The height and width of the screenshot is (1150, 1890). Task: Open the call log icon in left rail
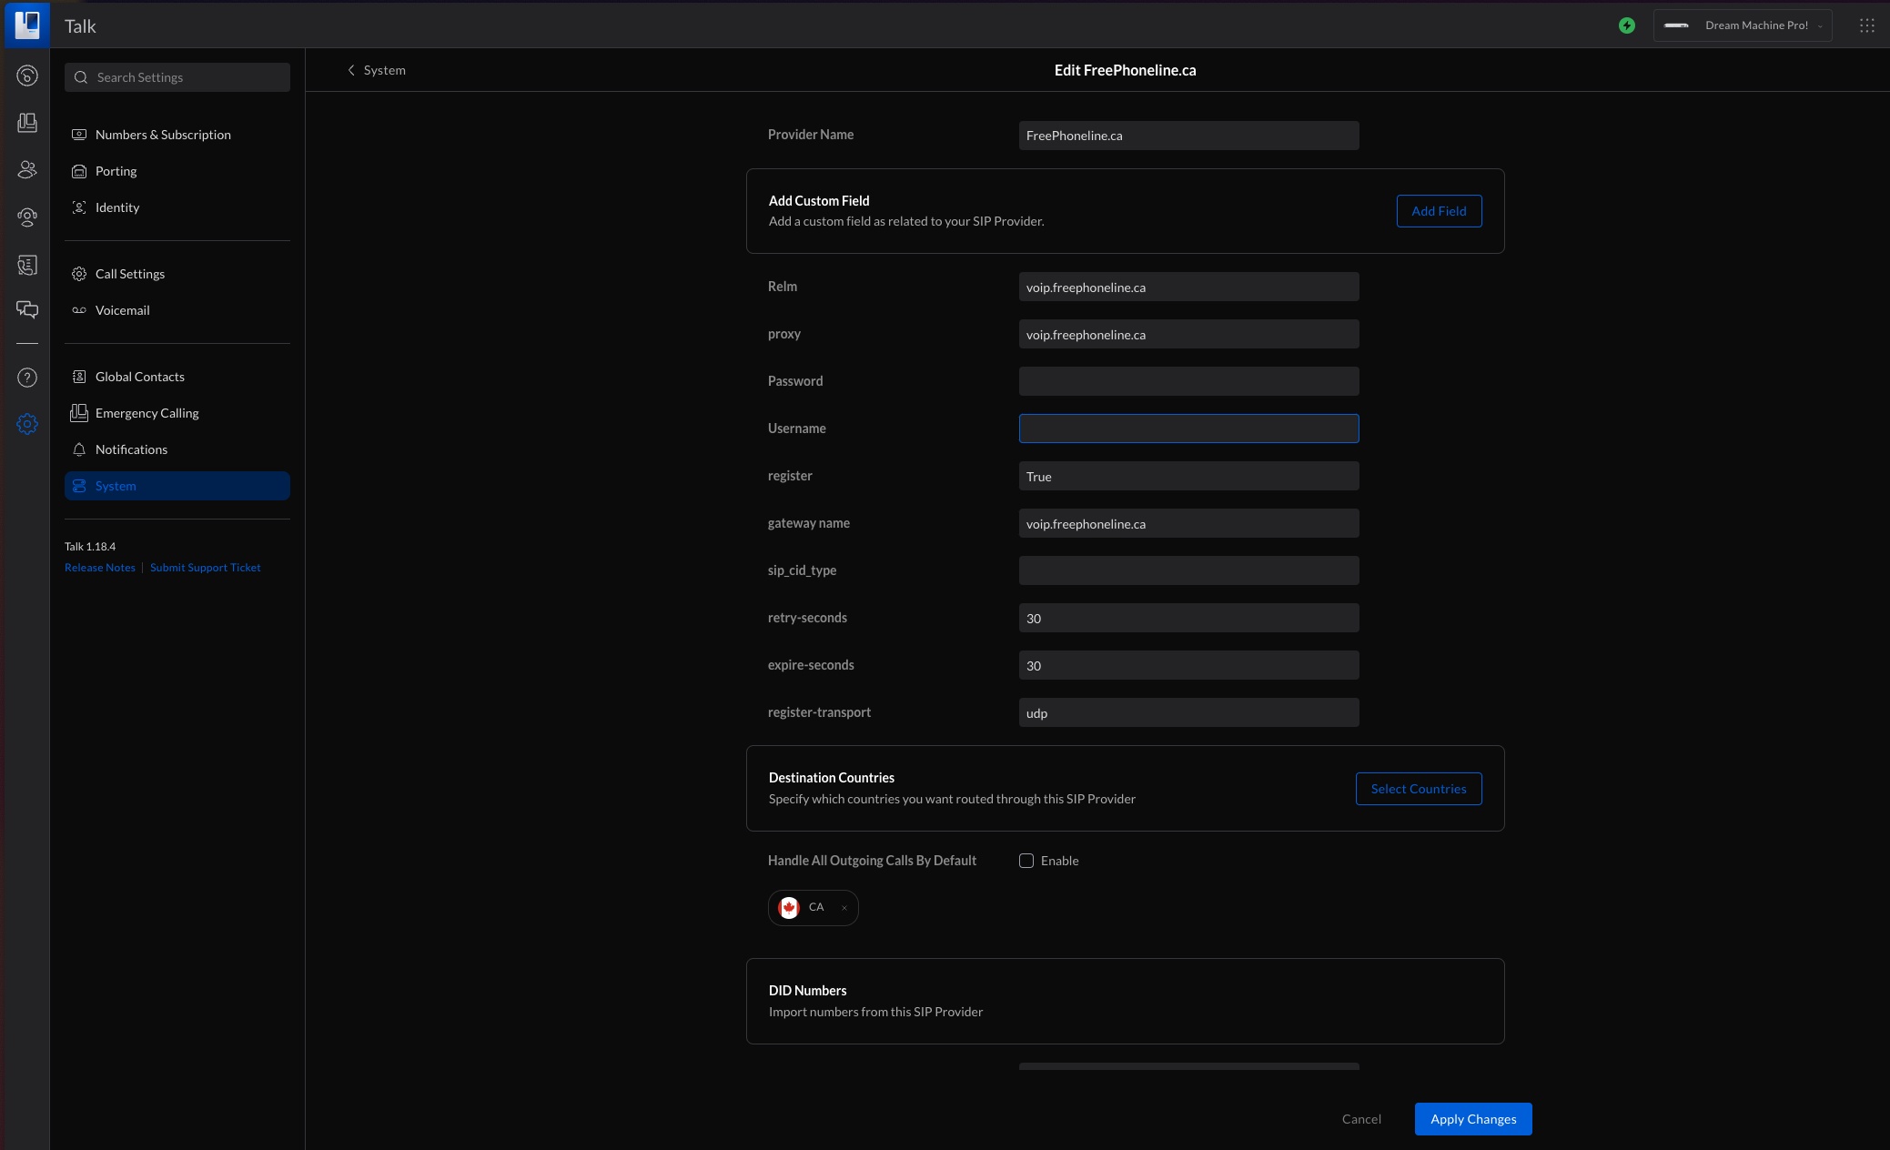coord(27,76)
